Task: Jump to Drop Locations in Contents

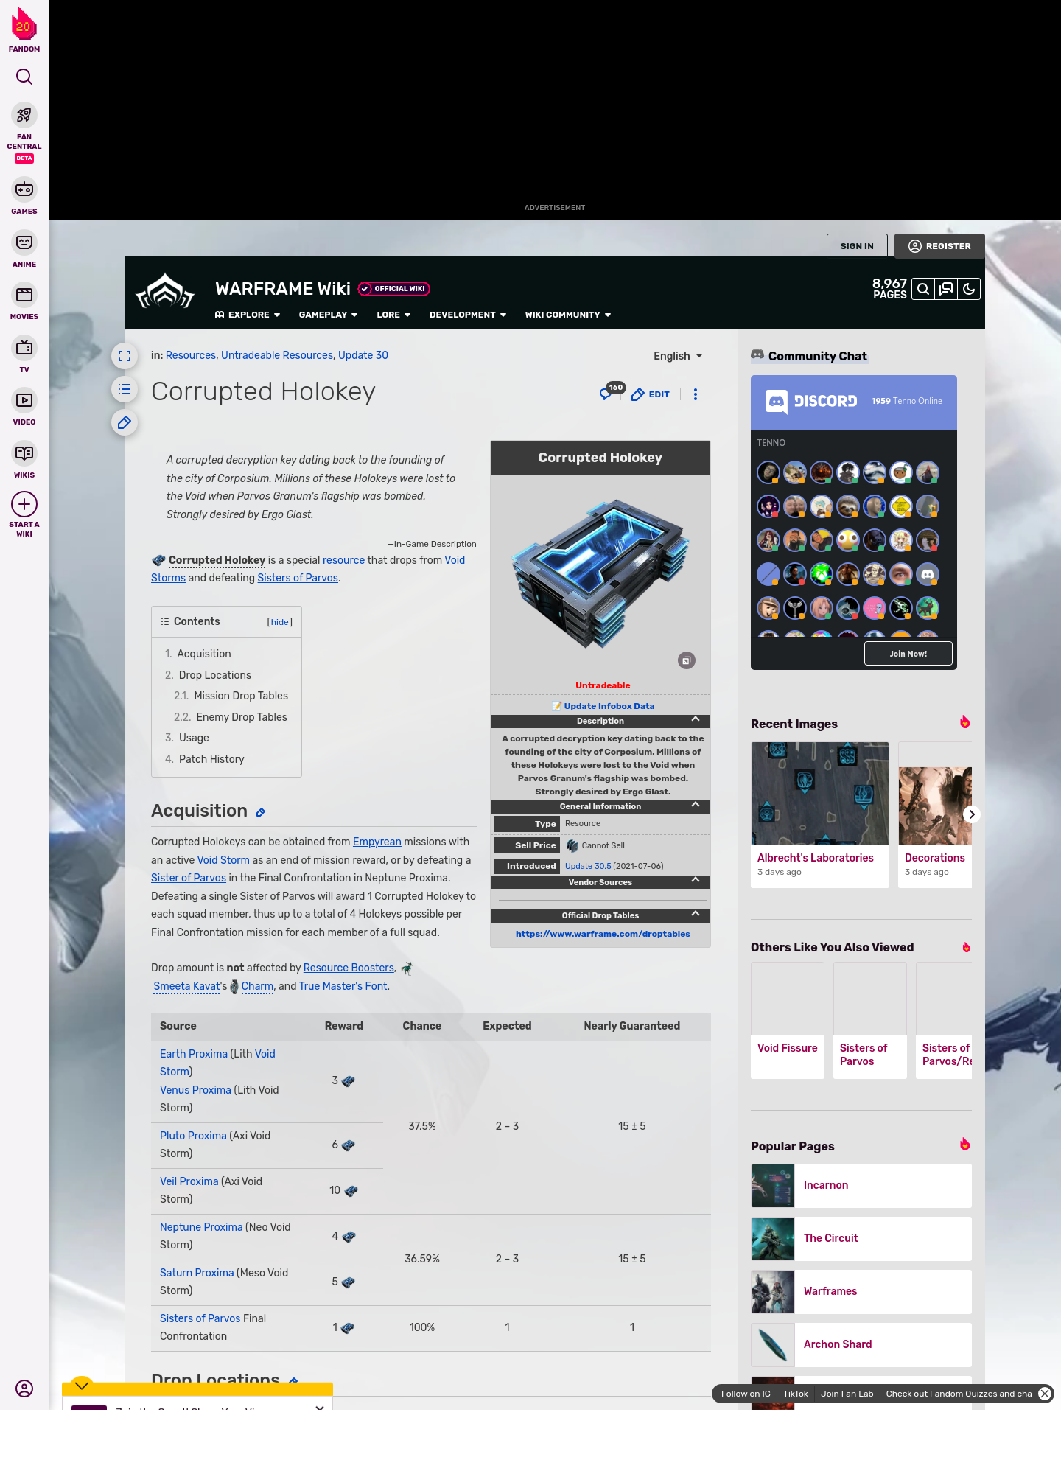Action: click(x=214, y=675)
